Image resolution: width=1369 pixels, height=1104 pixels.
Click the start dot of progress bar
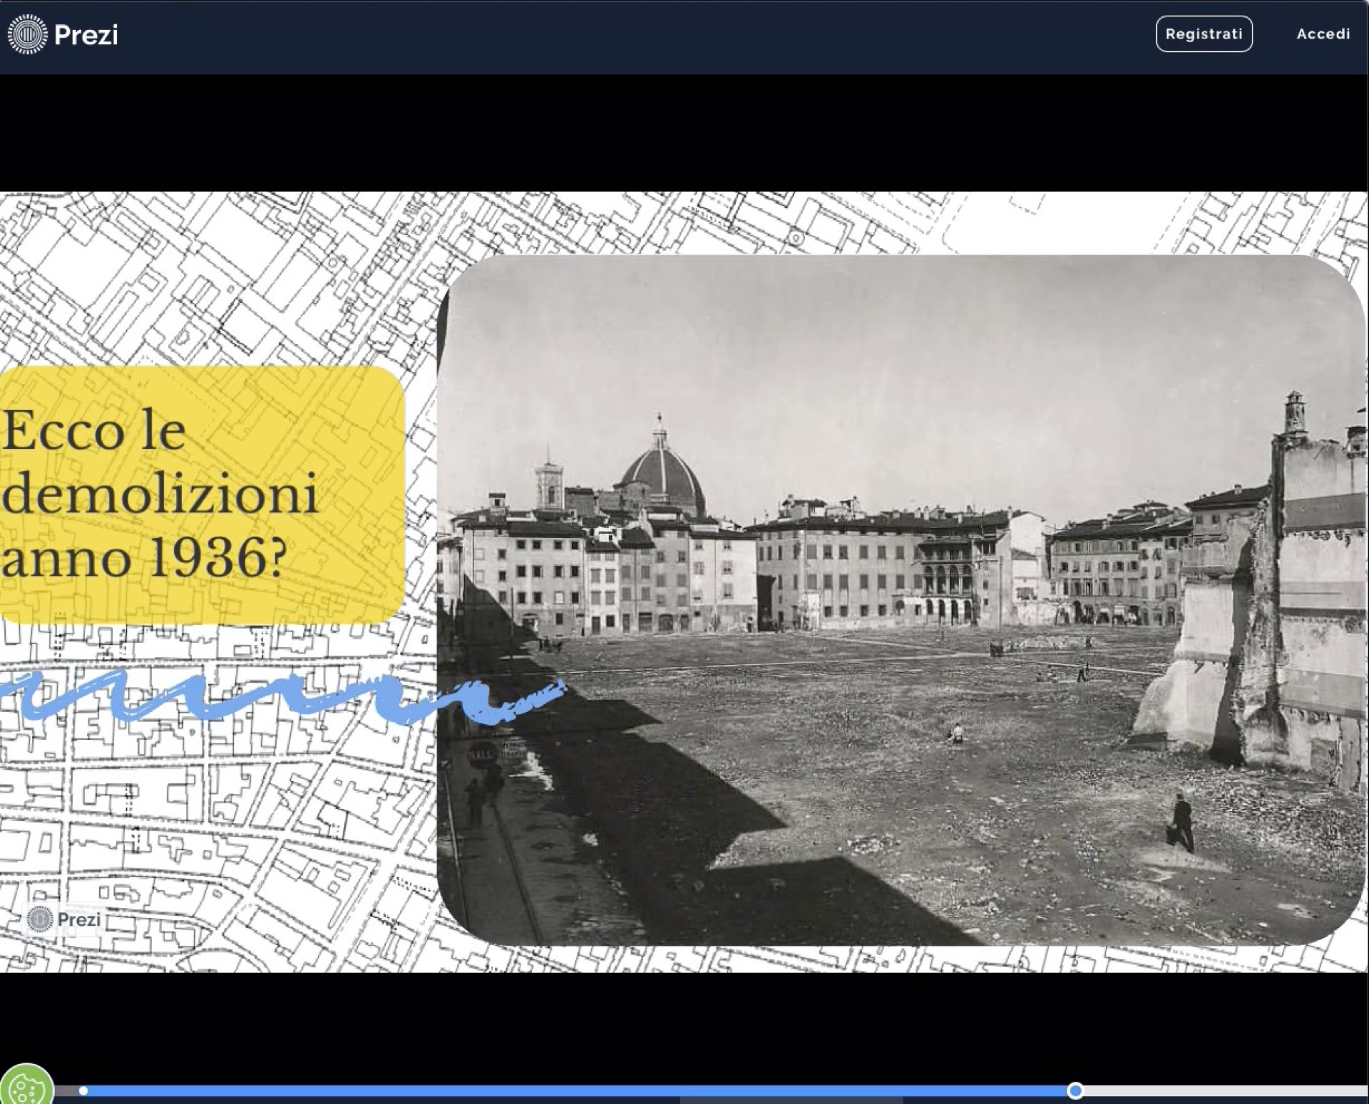point(83,1090)
